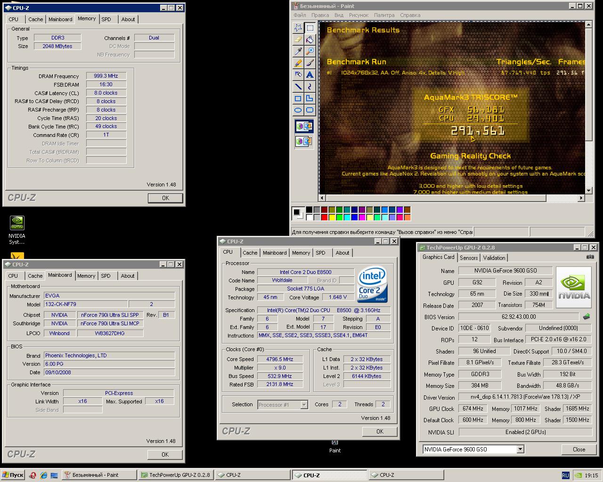Click the DRAM Frequency 999.3 MHz value
Image resolution: width=603 pixels, height=482 pixels.
click(x=106, y=76)
